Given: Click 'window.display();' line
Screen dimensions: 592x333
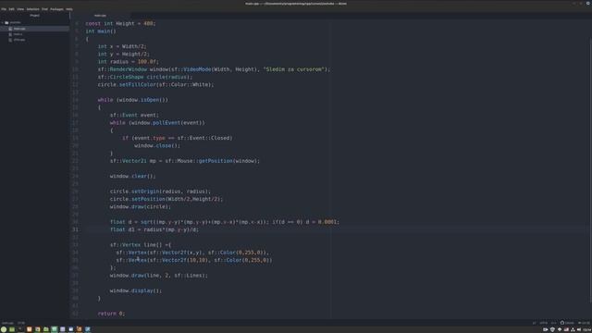Looking at the screenshot, I should (136, 290).
